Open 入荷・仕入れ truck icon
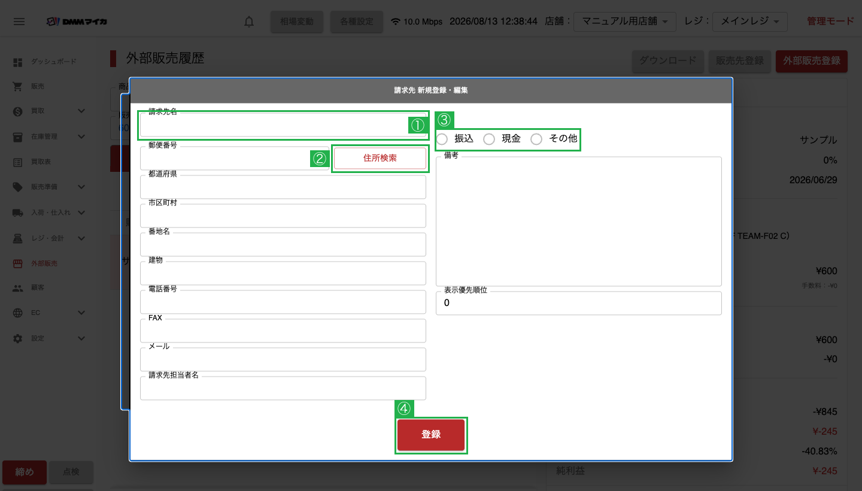 [x=17, y=213]
